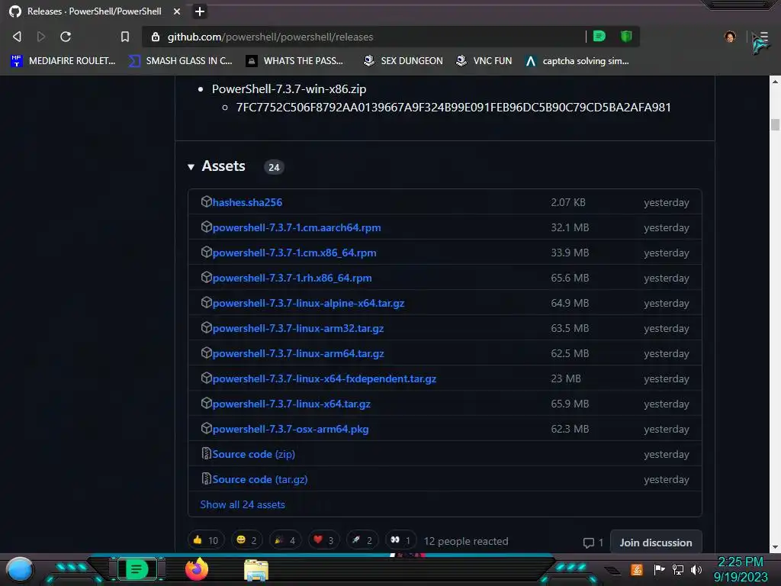Viewport: 781px width, 586px height.
Task: Click 12 people reacted text
Action: [466, 541]
